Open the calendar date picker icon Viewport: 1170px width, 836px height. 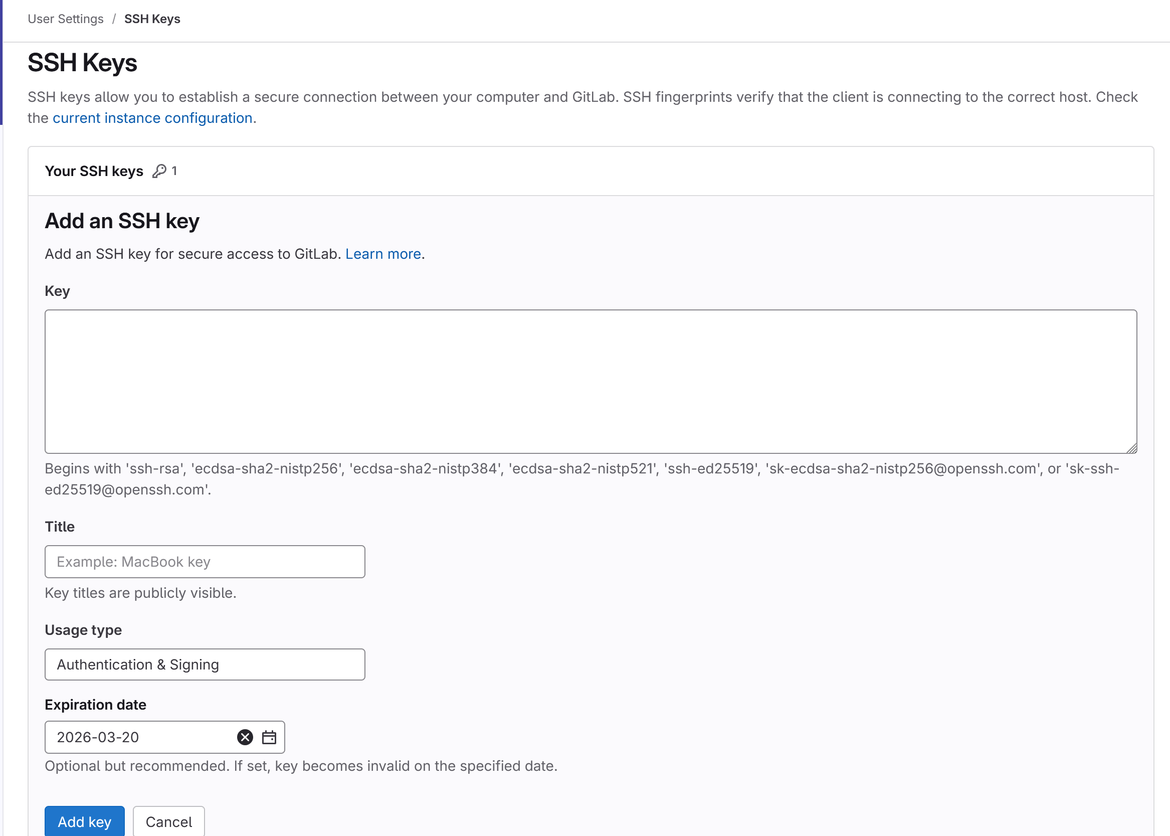tap(269, 737)
